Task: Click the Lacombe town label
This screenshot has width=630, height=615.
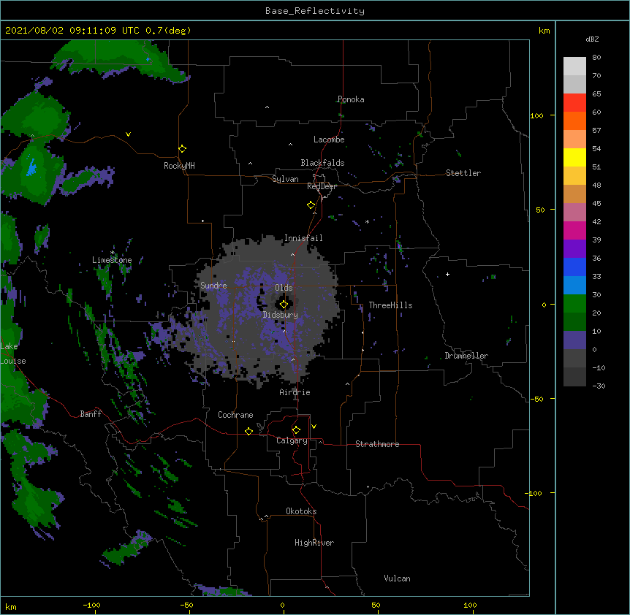Action: (329, 140)
